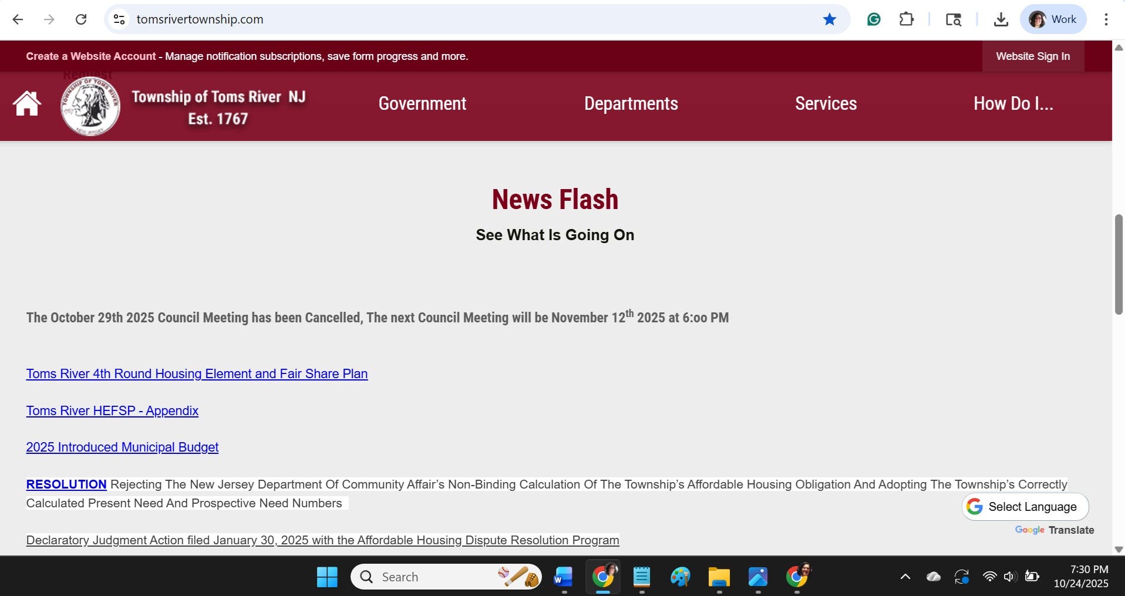Bookmark star icon in address bar
The image size is (1125, 596).
coord(829,19)
